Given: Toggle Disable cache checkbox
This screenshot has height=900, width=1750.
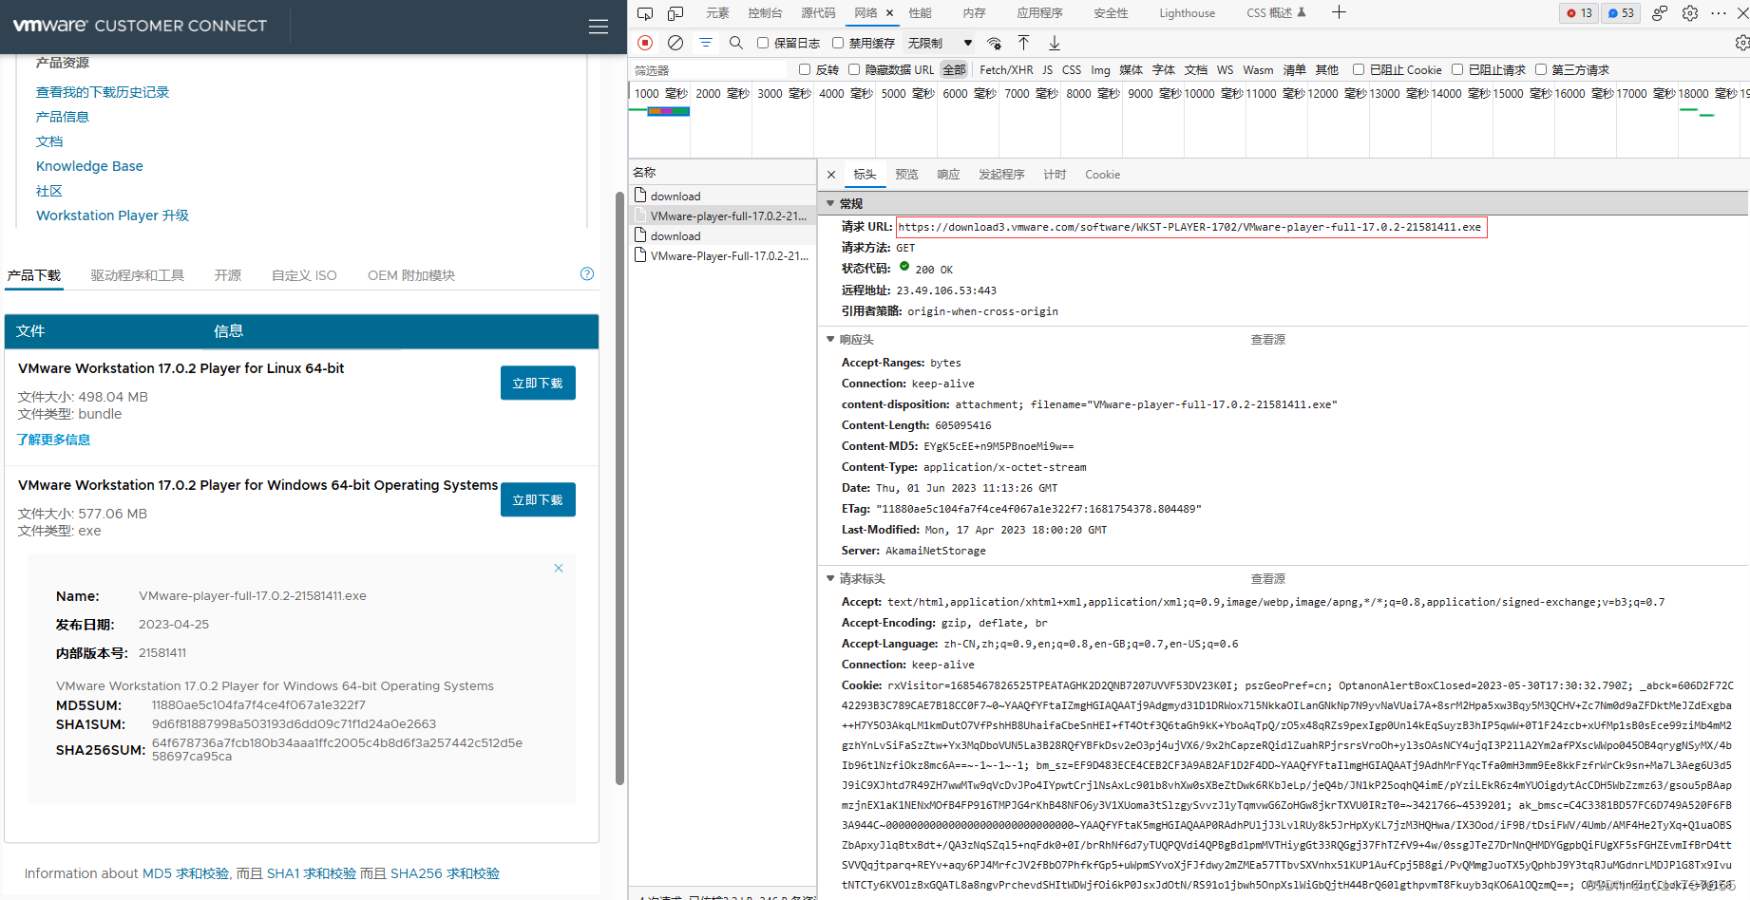Looking at the screenshot, I should point(838,43).
